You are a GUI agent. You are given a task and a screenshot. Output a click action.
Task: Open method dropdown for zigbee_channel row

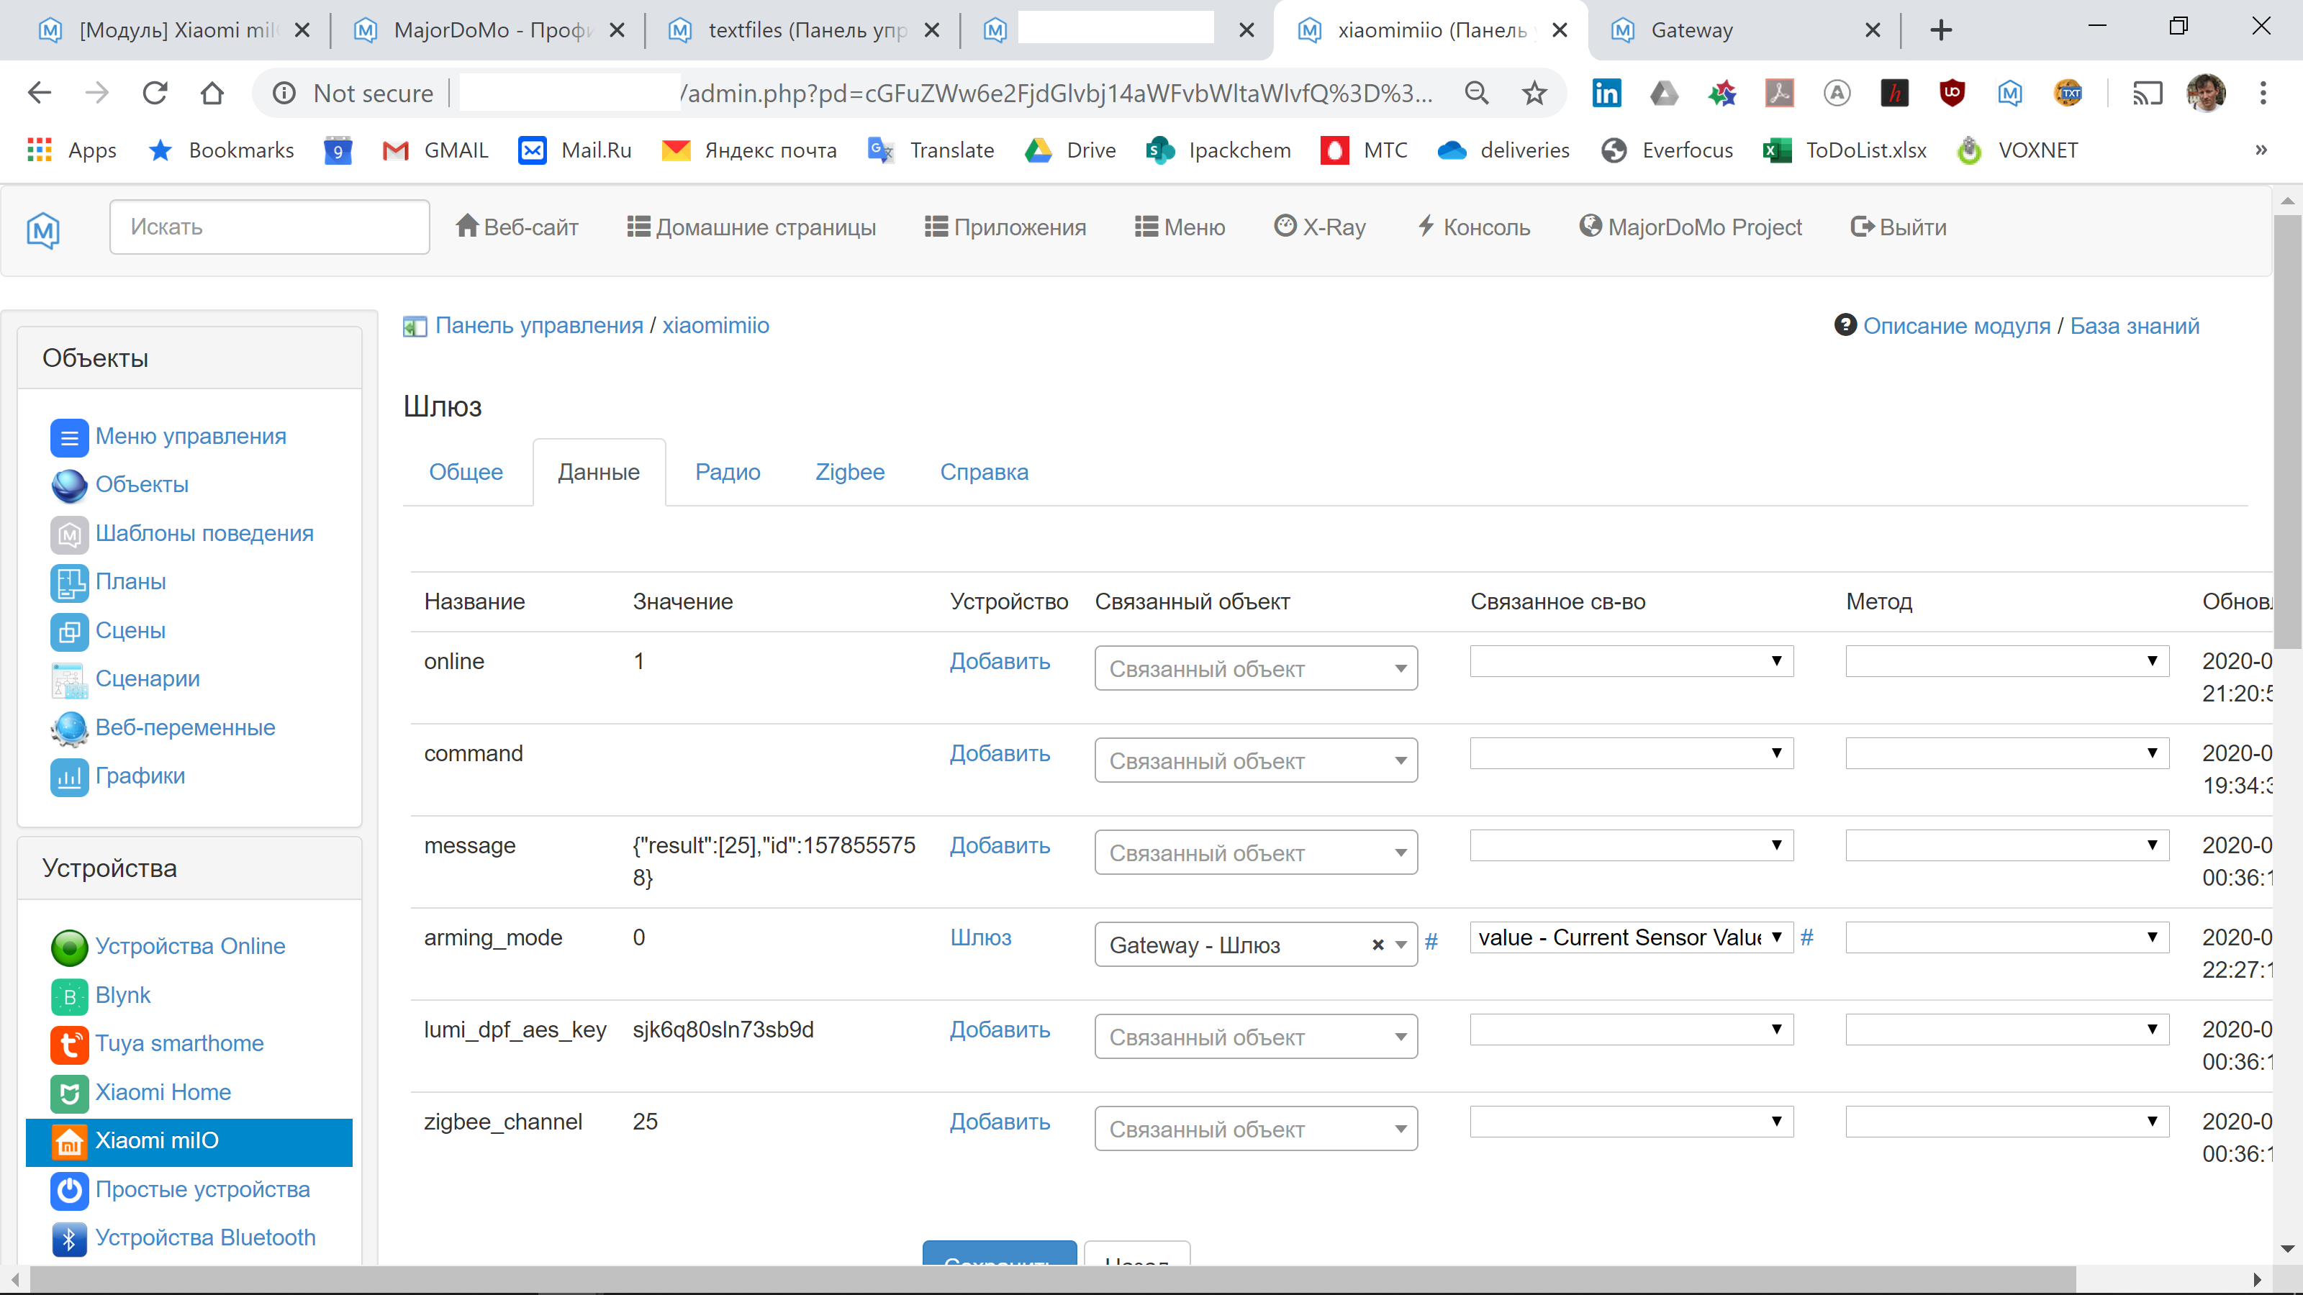[x=2006, y=1122]
